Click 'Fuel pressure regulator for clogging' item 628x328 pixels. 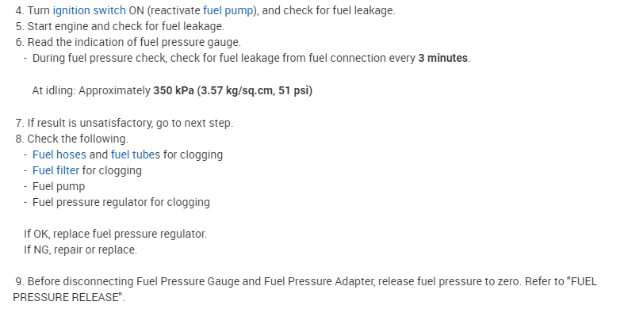[x=121, y=202]
